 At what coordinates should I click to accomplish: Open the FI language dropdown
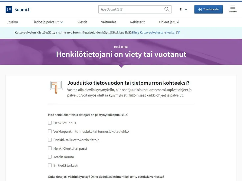coord(183,9)
